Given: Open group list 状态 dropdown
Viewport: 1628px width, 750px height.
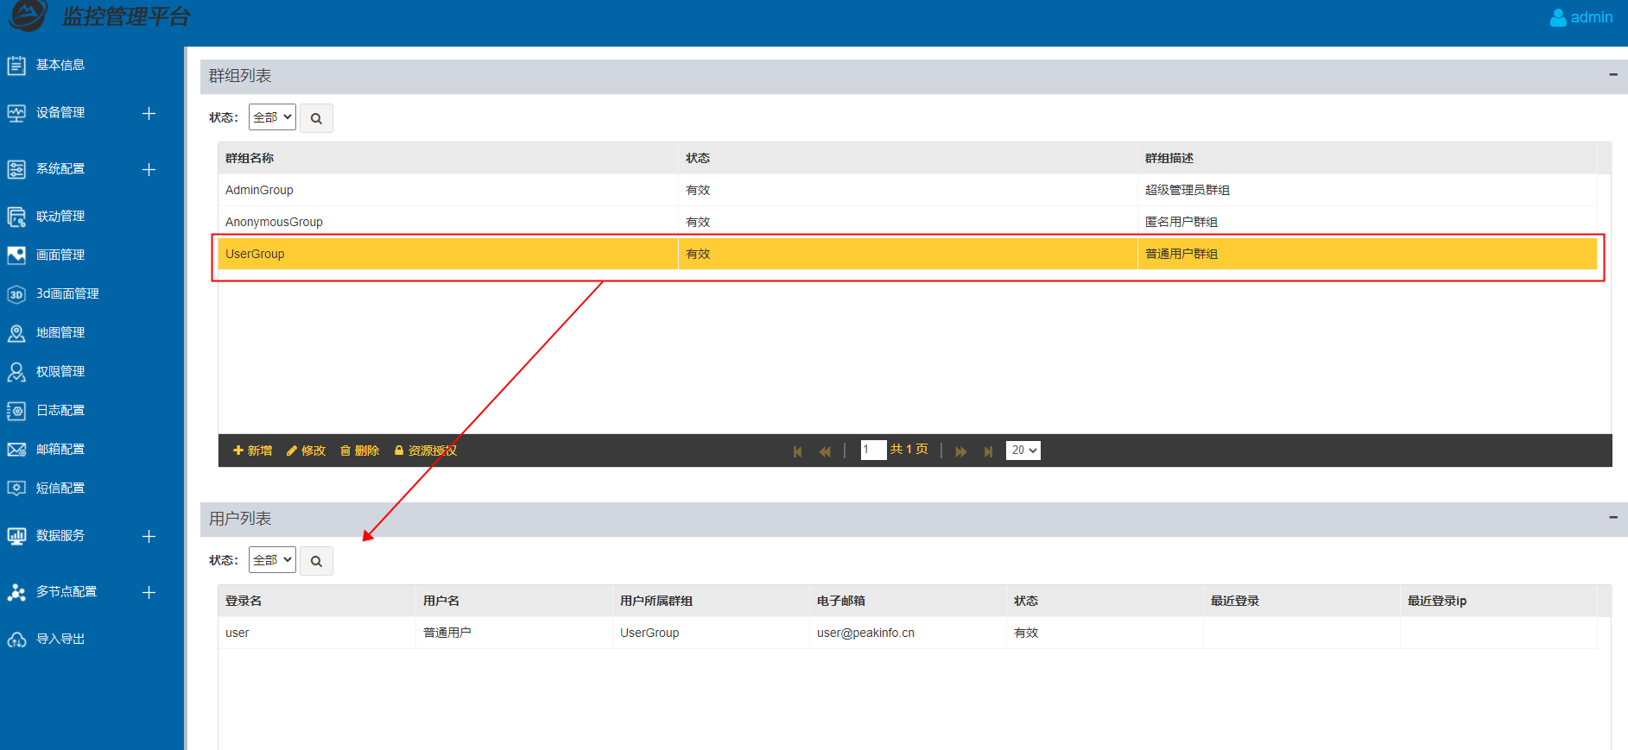Looking at the screenshot, I should click(x=272, y=117).
